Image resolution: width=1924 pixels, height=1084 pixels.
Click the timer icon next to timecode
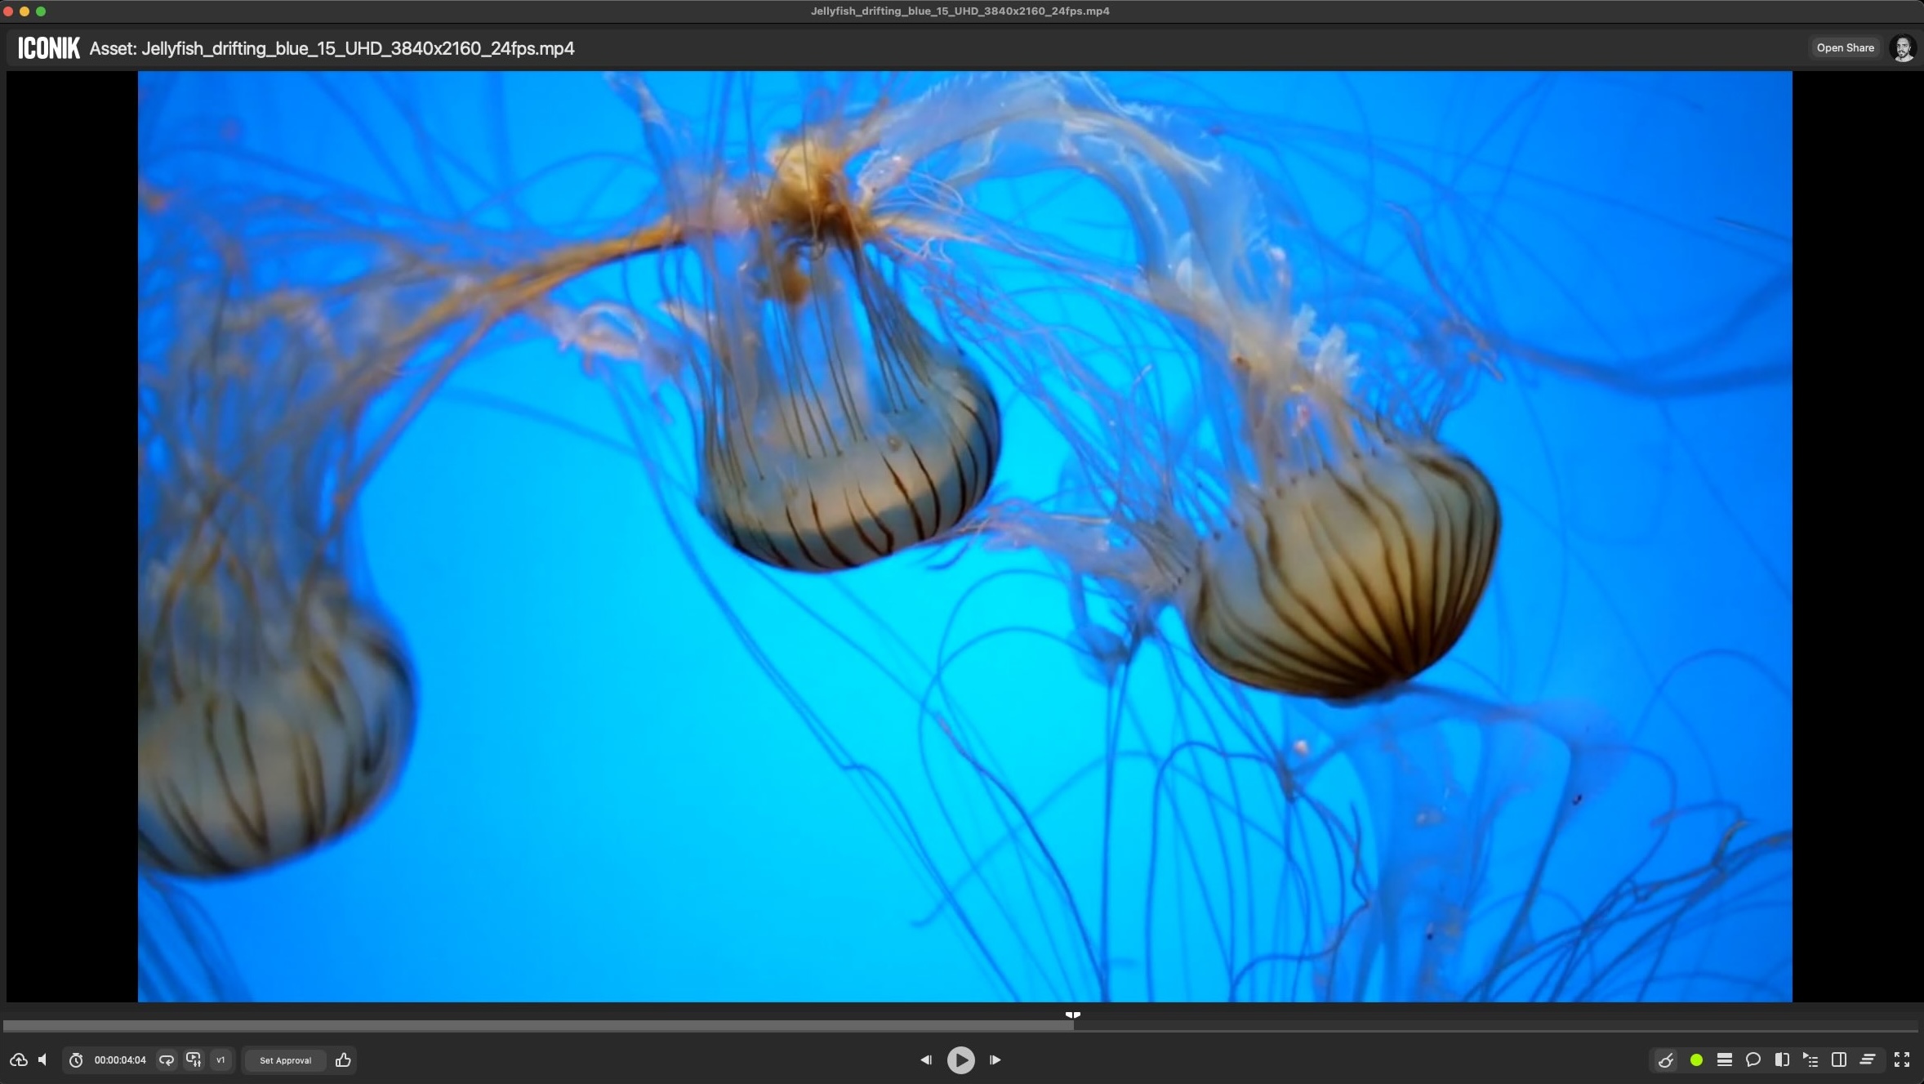(76, 1059)
